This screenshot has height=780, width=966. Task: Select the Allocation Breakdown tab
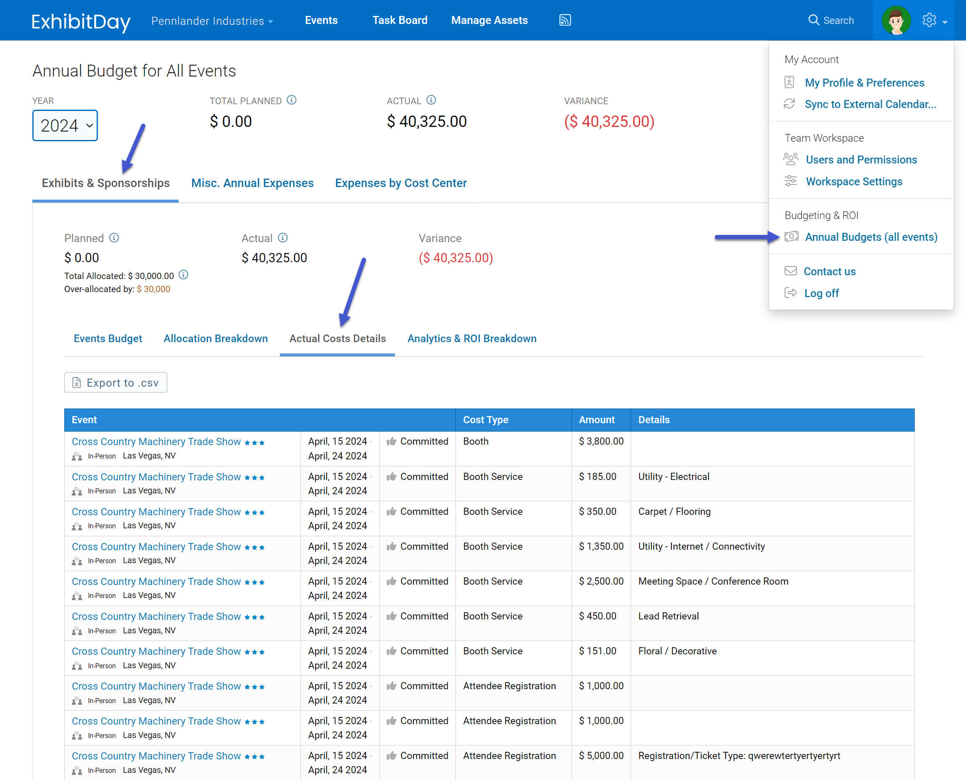215,338
